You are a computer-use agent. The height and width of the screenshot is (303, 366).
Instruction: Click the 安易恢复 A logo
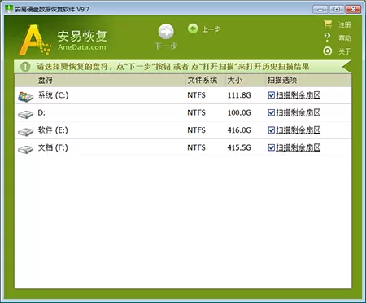(34, 40)
